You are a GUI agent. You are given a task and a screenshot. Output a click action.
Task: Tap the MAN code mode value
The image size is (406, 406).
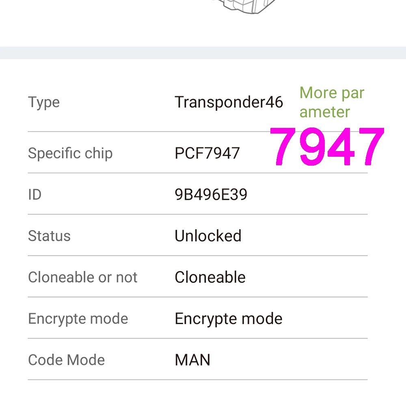tap(192, 360)
